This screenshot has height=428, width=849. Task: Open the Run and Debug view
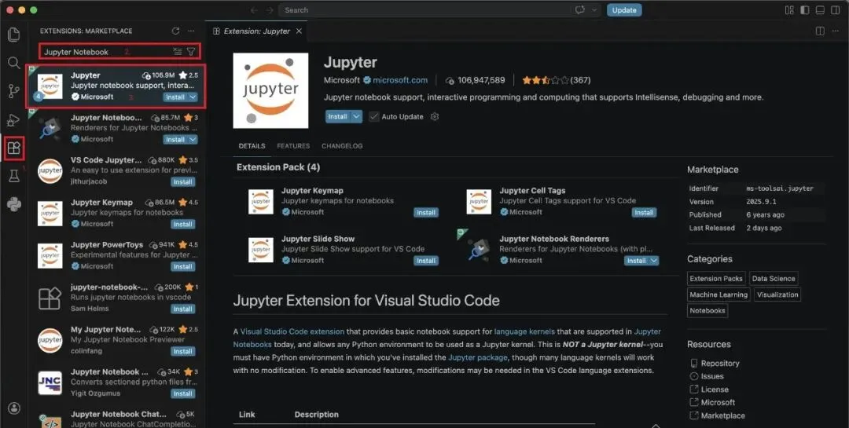14,120
